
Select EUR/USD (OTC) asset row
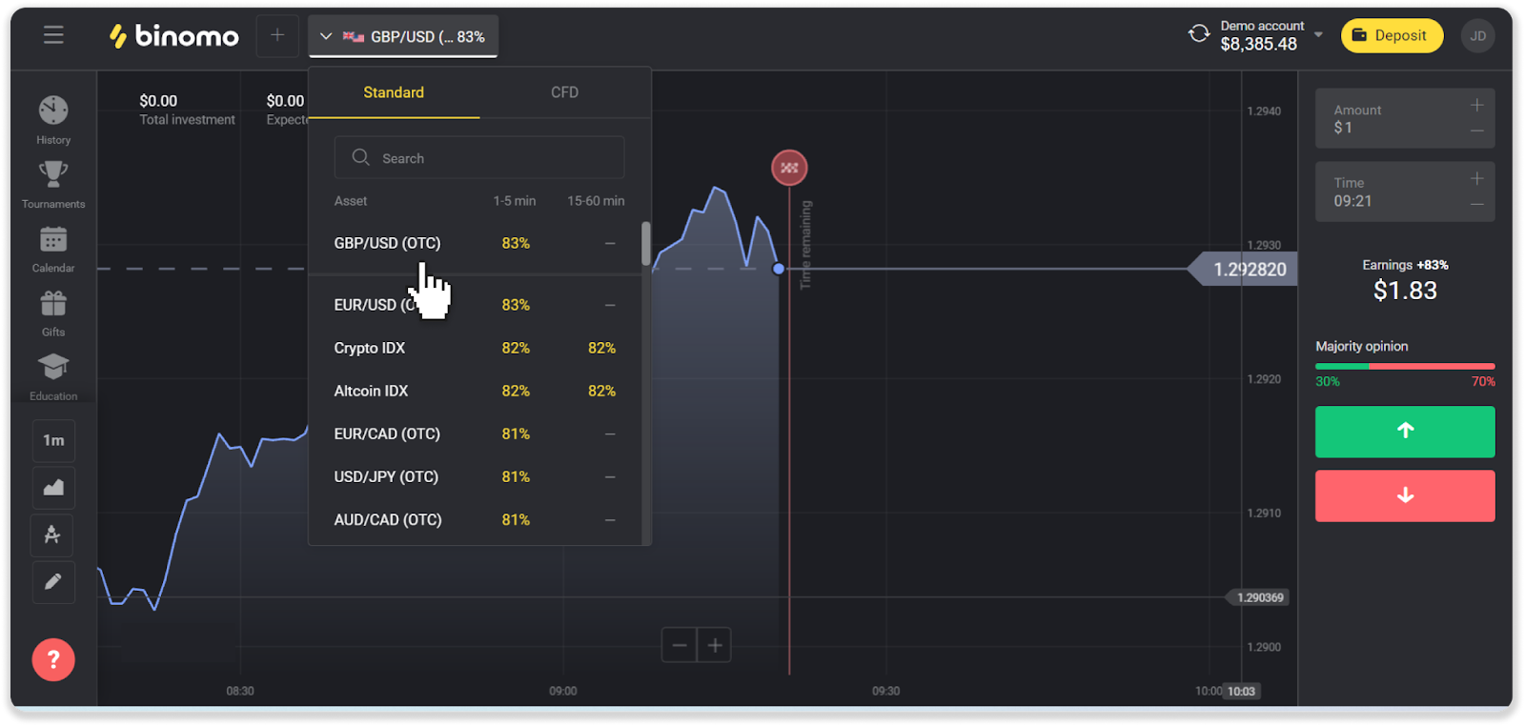tap(475, 305)
